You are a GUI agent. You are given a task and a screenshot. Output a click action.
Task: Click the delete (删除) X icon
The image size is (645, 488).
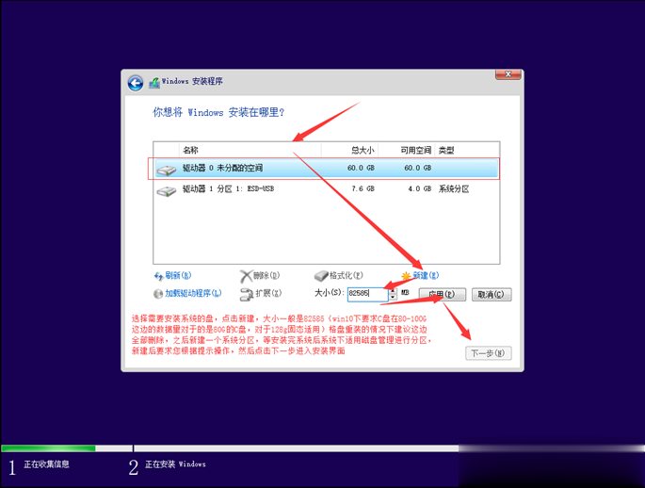[246, 276]
